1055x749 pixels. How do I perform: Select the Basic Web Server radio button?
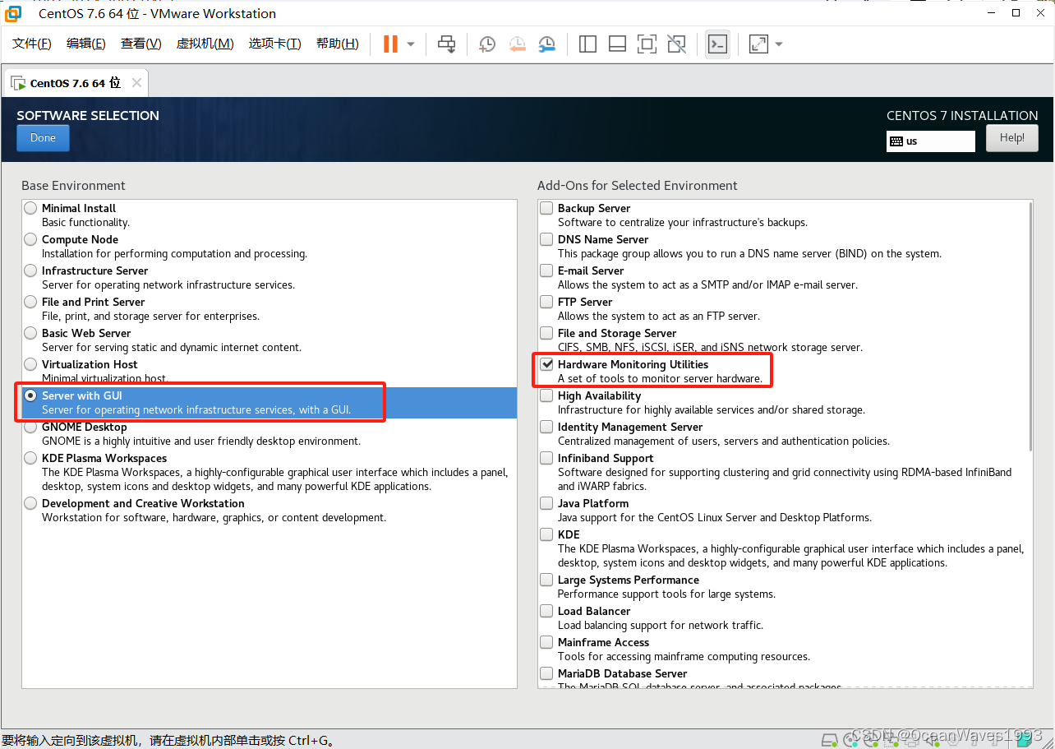[30, 333]
